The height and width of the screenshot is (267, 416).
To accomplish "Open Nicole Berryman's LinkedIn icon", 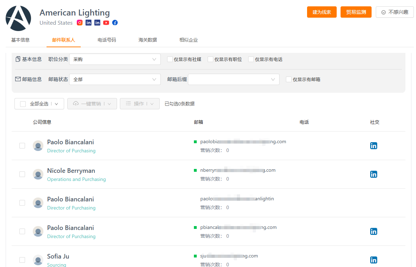I will click(x=374, y=174).
